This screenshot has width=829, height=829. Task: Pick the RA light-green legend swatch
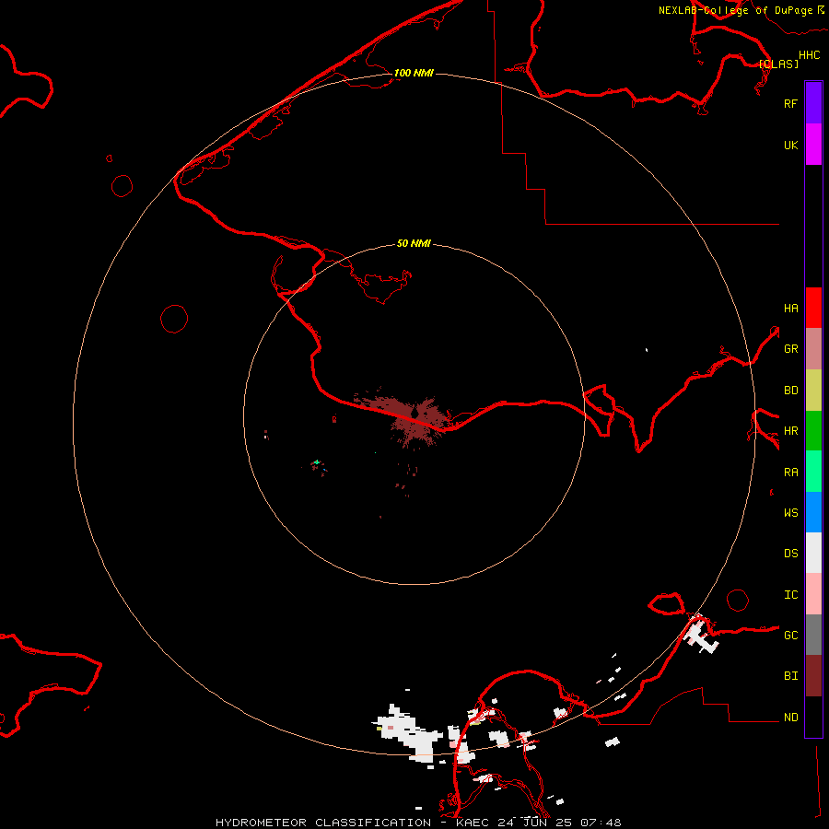coord(813,471)
